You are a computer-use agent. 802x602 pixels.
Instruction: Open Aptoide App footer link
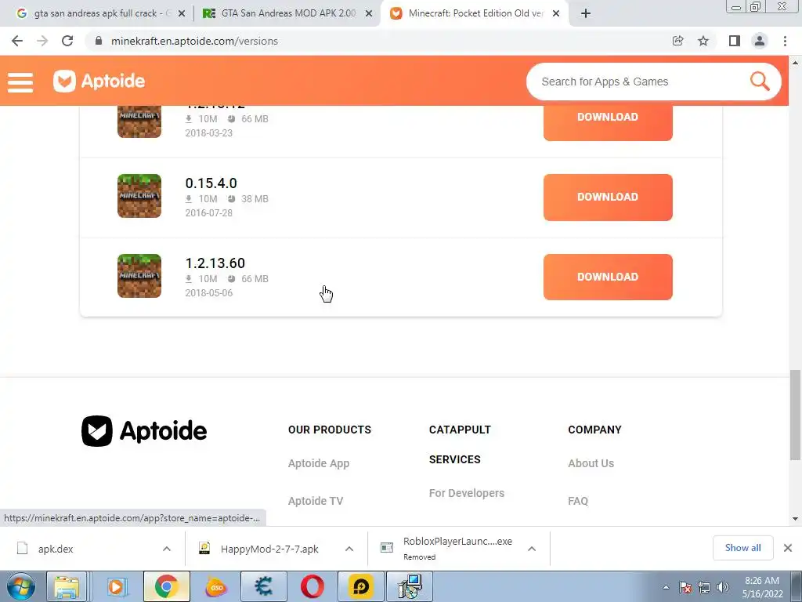319,463
